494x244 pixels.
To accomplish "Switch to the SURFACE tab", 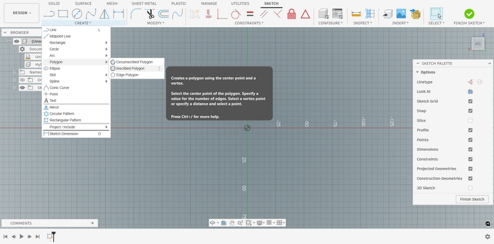I will click(x=83, y=4).
